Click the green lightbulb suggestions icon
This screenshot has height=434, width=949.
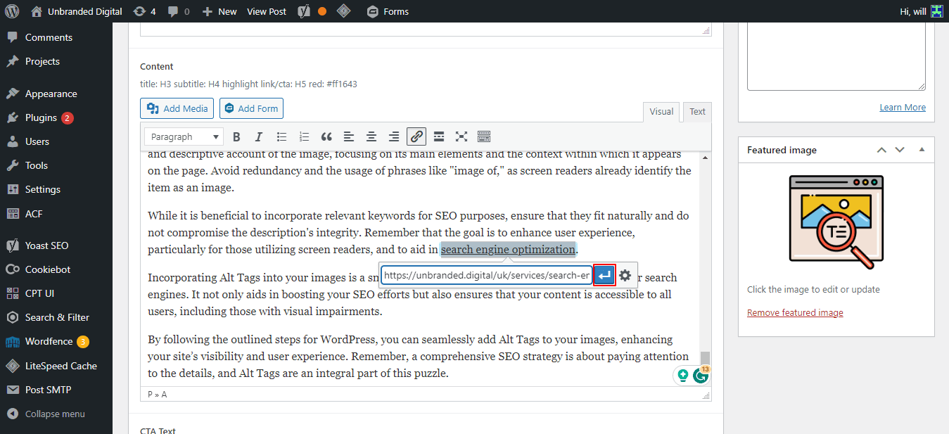[682, 376]
